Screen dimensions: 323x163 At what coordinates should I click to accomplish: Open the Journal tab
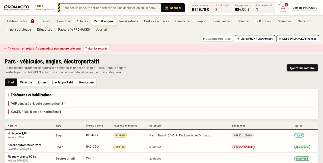(101, 29)
